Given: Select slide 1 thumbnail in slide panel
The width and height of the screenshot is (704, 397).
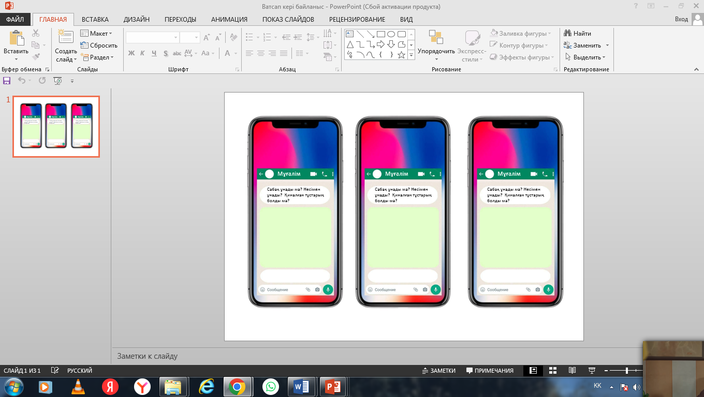Looking at the screenshot, I should [x=56, y=127].
